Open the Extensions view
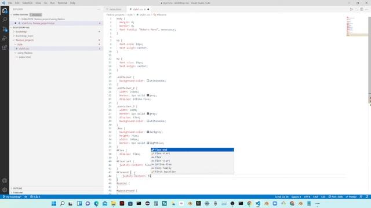Viewport: 371px width, 208px height. (x=5, y=47)
